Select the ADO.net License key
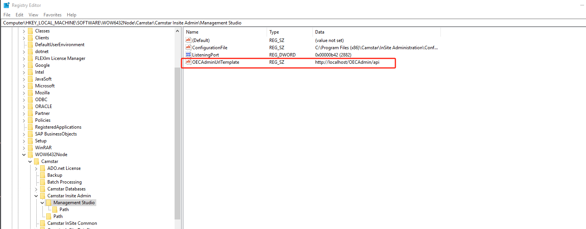The height and width of the screenshot is (229, 586). tap(64, 168)
